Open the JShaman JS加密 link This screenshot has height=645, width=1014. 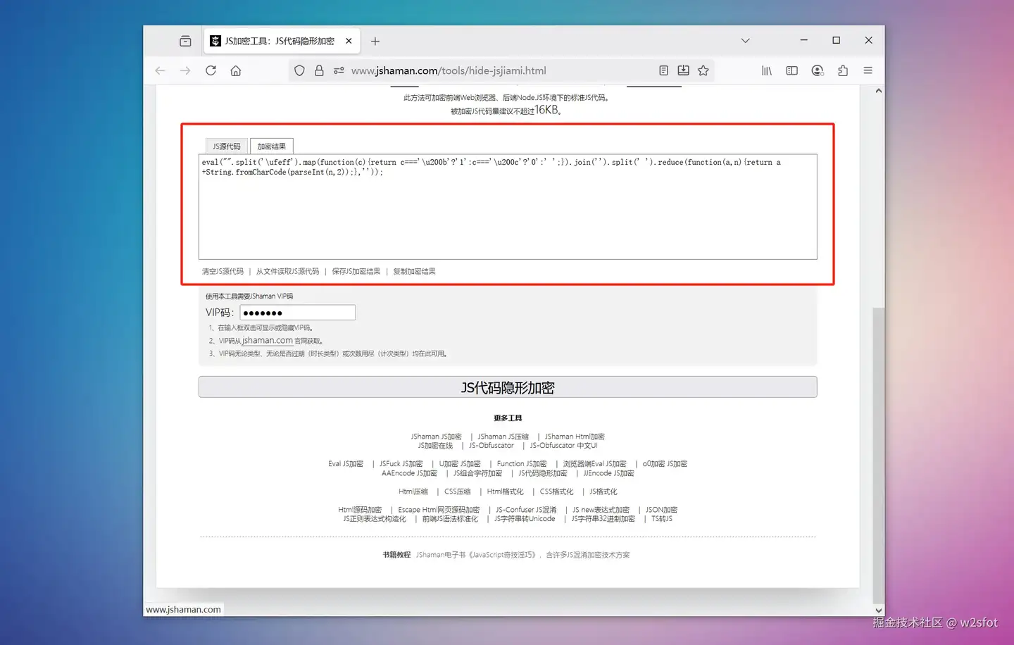tap(436, 437)
